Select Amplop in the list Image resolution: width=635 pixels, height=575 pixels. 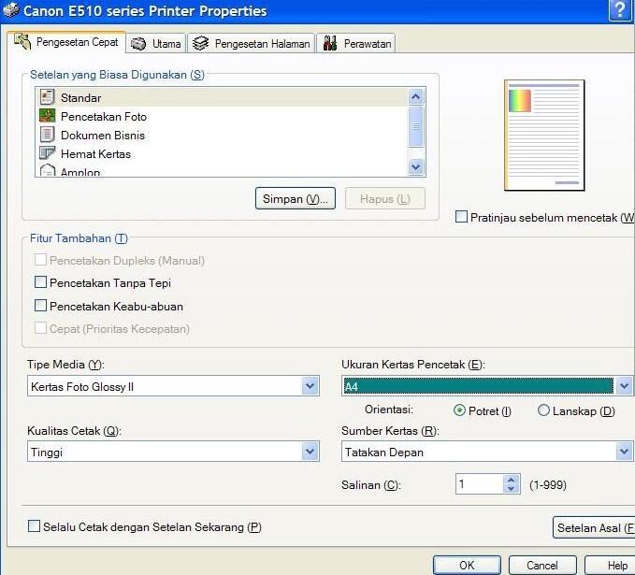click(x=222, y=170)
